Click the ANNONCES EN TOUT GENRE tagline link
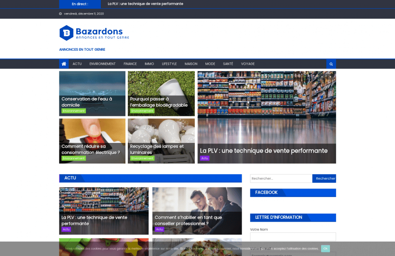The width and height of the screenshot is (395, 256). click(x=82, y=49)
